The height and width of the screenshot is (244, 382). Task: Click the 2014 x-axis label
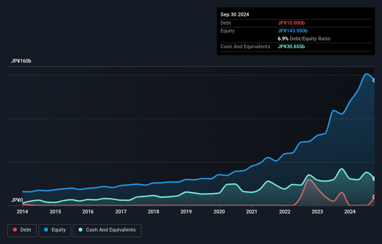[22, 212]
